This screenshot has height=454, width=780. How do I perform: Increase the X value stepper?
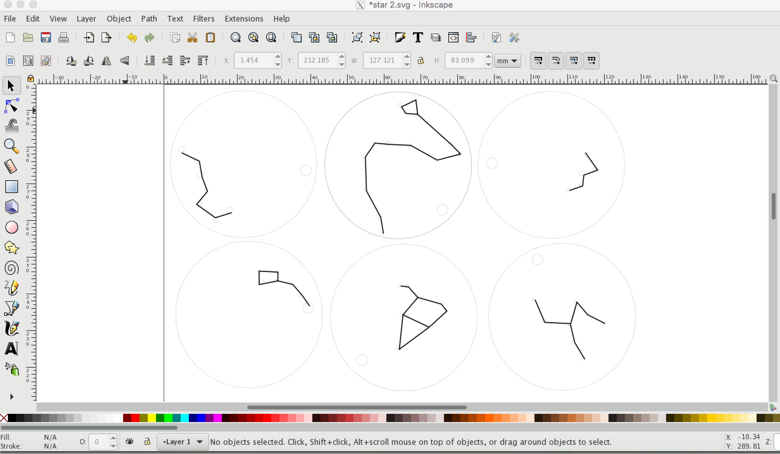pos(278,57)
